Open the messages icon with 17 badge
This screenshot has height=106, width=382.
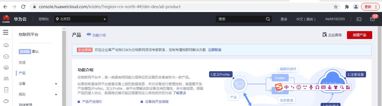tap(372, 19)
